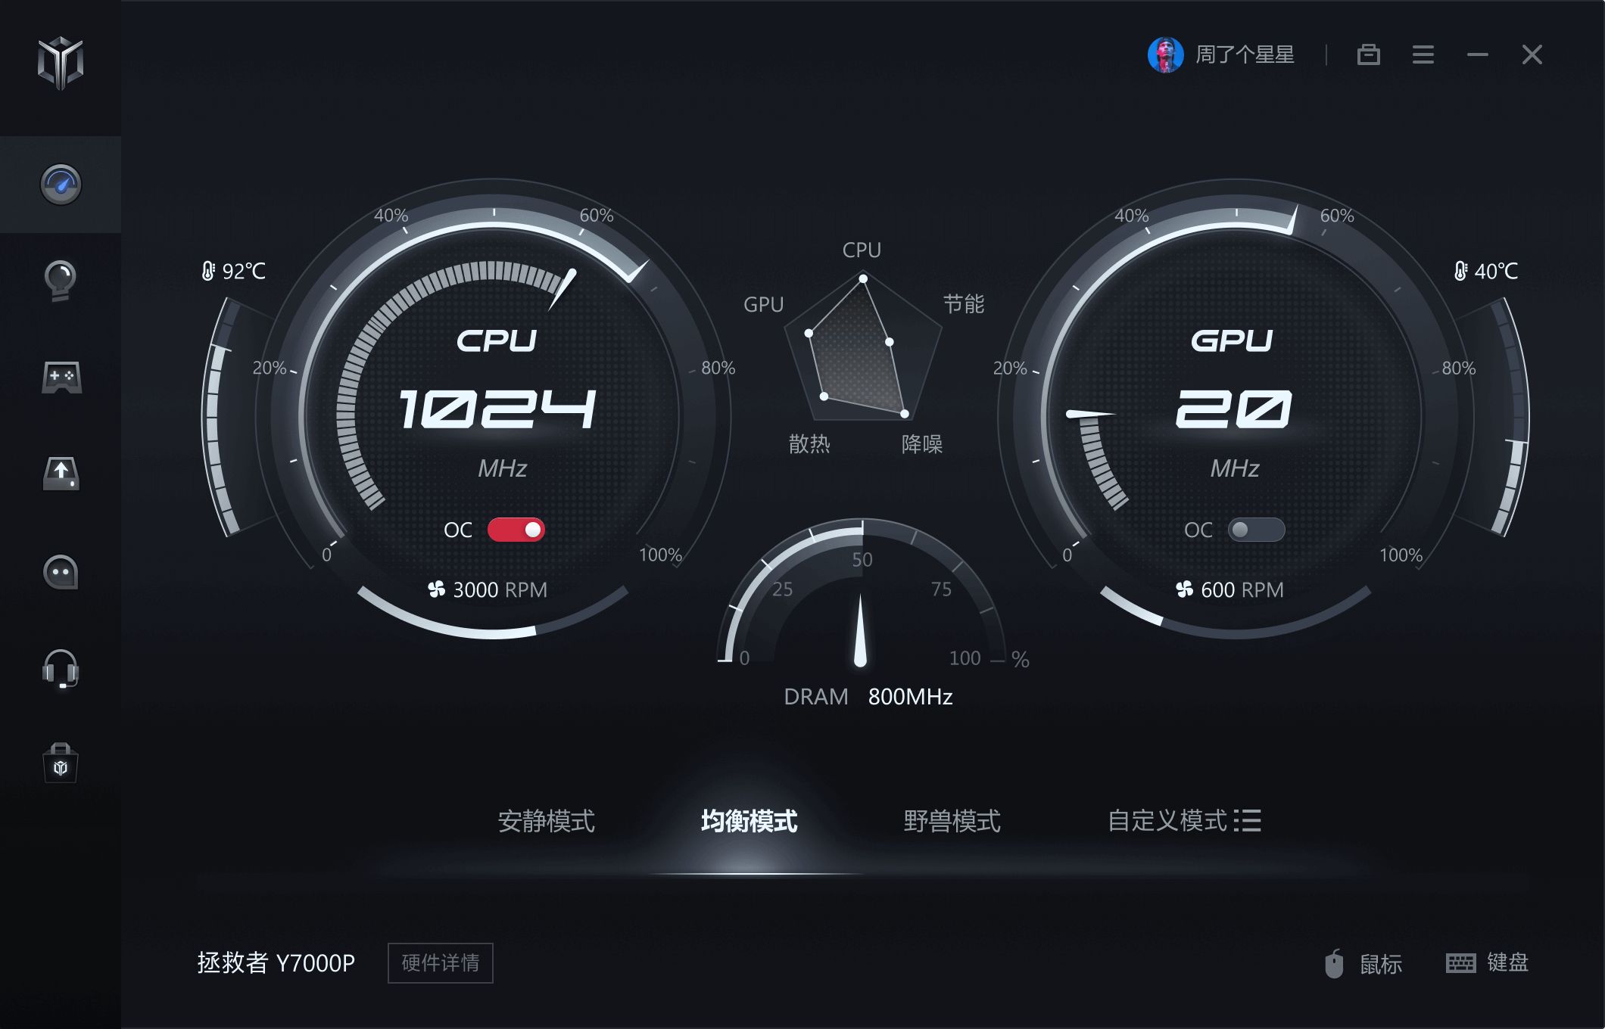Viewport: 1605px width, 1029px height.
Task: Switch to 野兽模式 tab
Action: (x=952, y=821)
